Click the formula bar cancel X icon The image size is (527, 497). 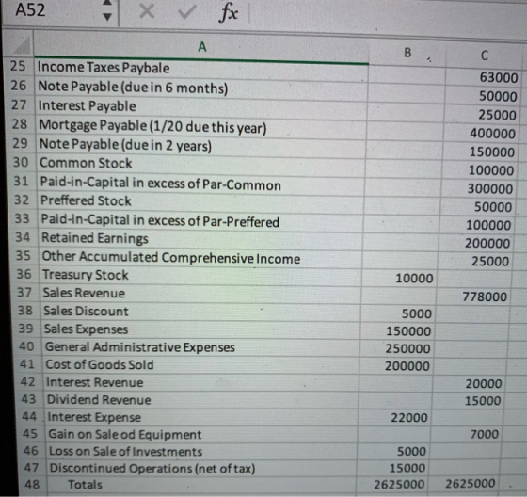pyautogui.click(x=147, y=12)
